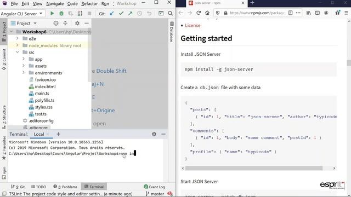Open the File menu

pos(14,4)
